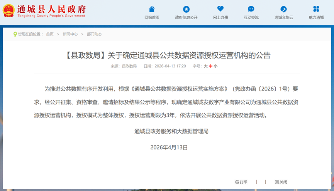Click the 政府信息公开 star icon
This screenshot has width=334, height=191.
pyautogui.click(x=186, y=9)
